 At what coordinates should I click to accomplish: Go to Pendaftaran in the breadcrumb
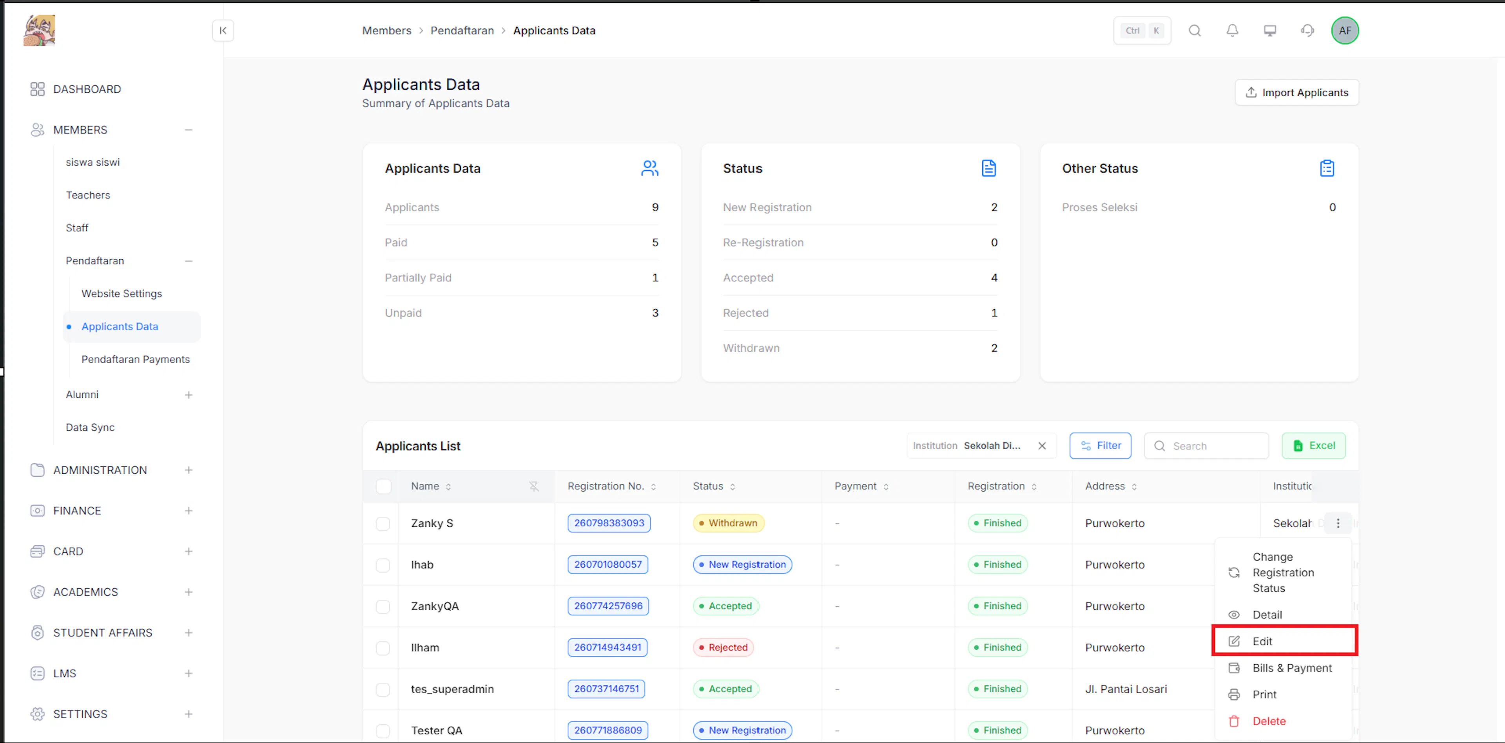(x=462, y=31)
